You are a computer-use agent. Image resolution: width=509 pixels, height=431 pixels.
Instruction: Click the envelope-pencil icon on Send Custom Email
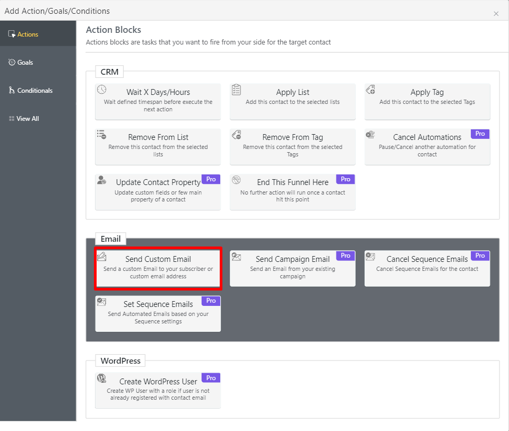click(102, 257)
